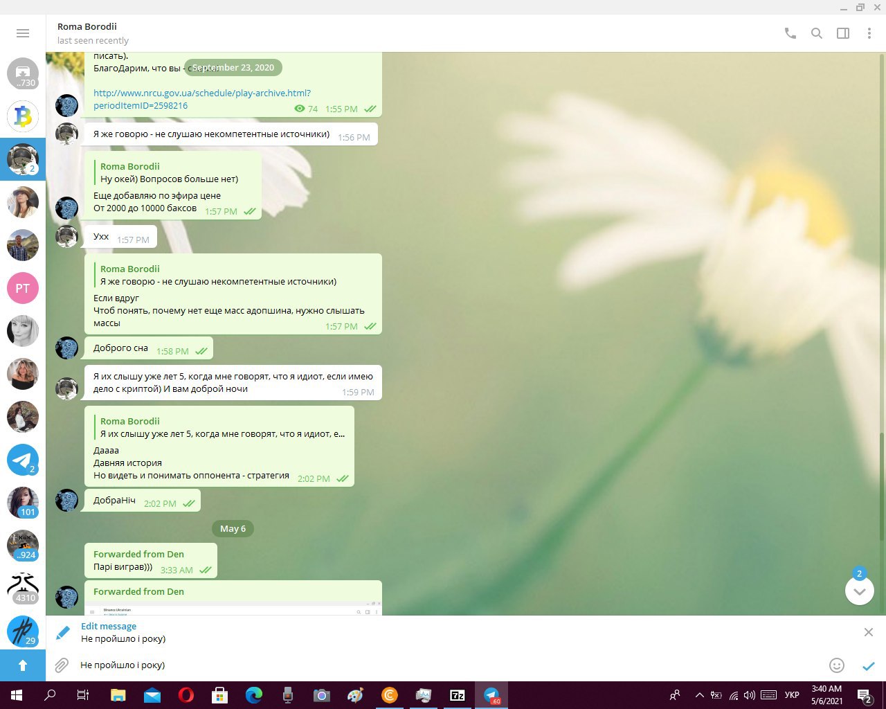The image size is (886, 709).
Task: Attach a file with the paperclip icon
Action: [62, 665]
